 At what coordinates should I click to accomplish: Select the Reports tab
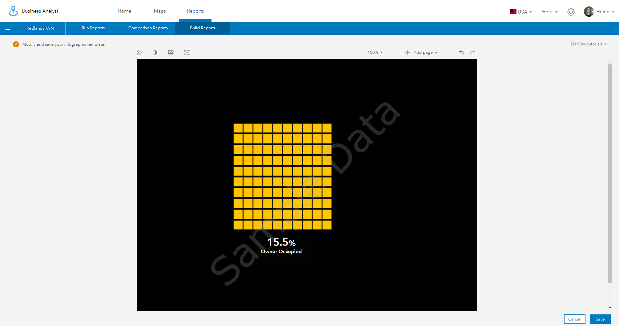[x=195, y=11]
